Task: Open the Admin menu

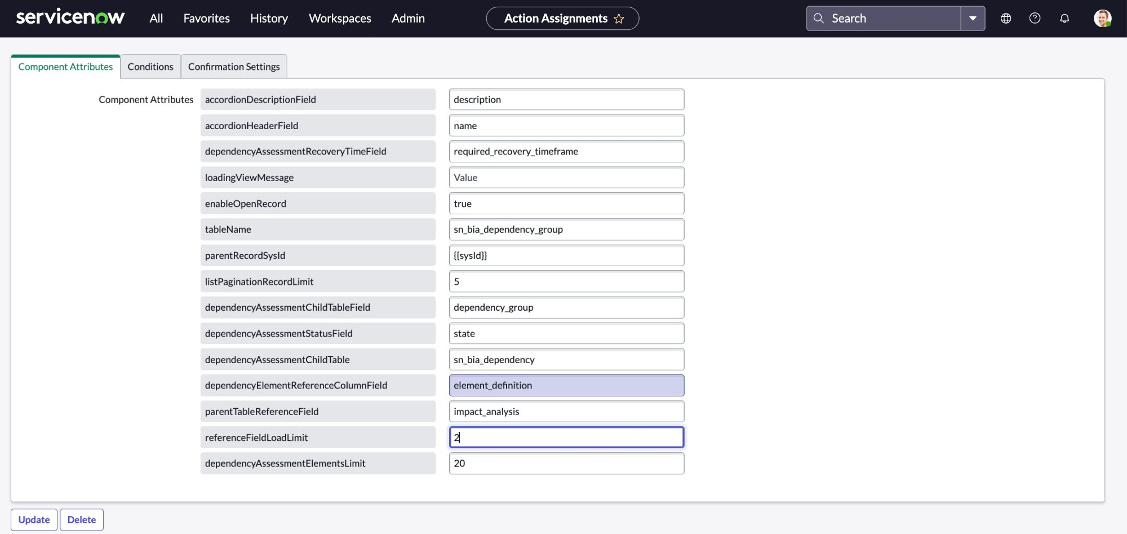Action: pos(408,18)
